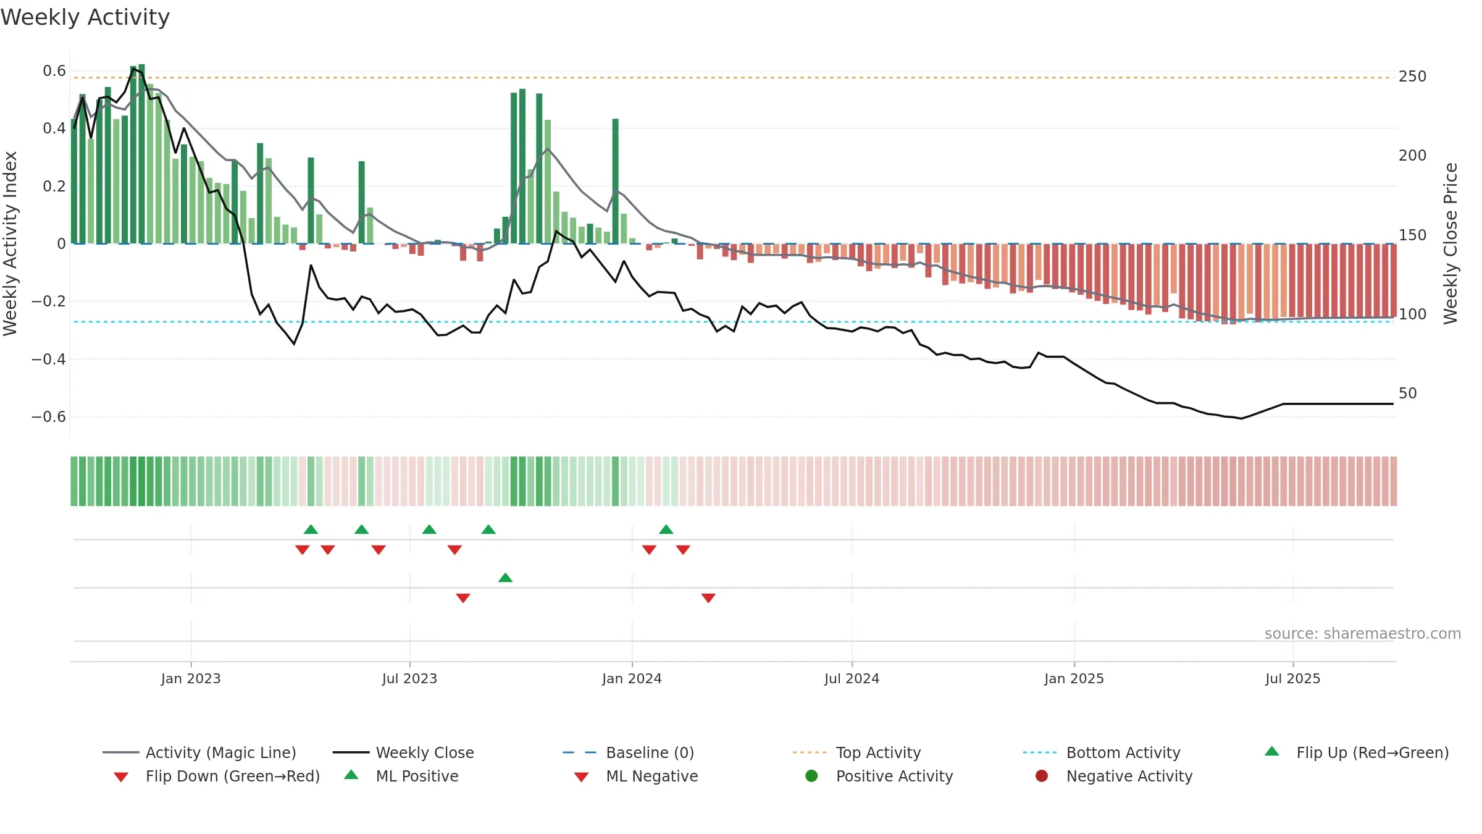Click the Weekly Activity Index axis title
The height and width of the screenshot is (834, 1482).
(x=10, y=243)
